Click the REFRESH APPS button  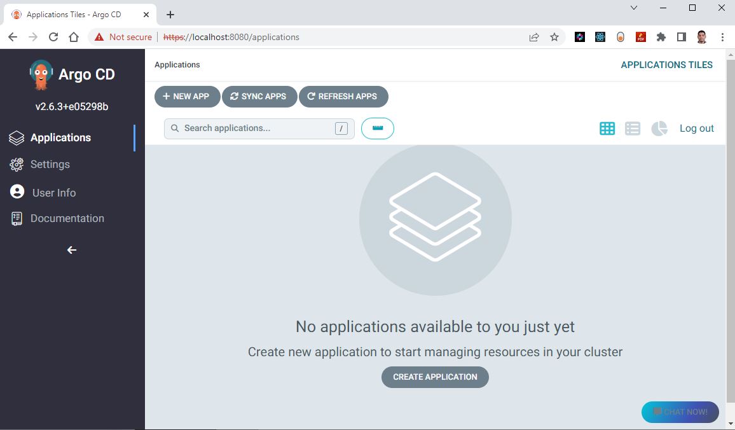[343, 97]
